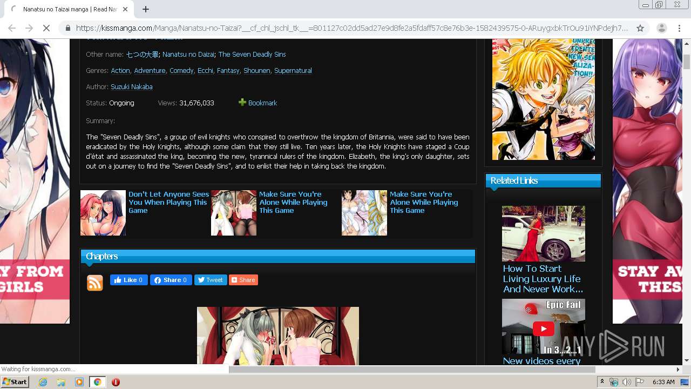Click the left-side anime banner ad
Image resolution: width=691 pixels, height=389 pixels.
click(x=35, y=181)
